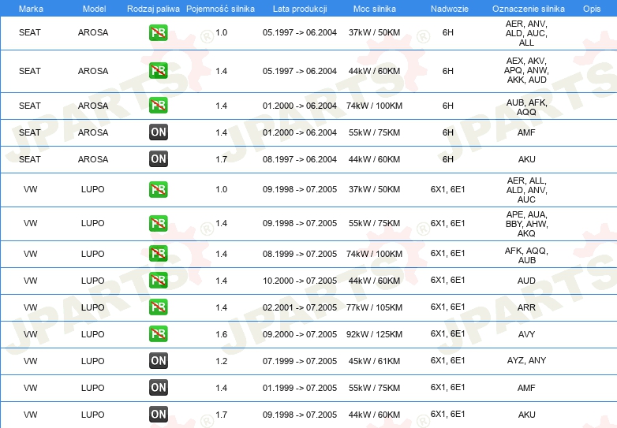
Task: Click the Lata produkcji column header
Action: click(300, 9)
